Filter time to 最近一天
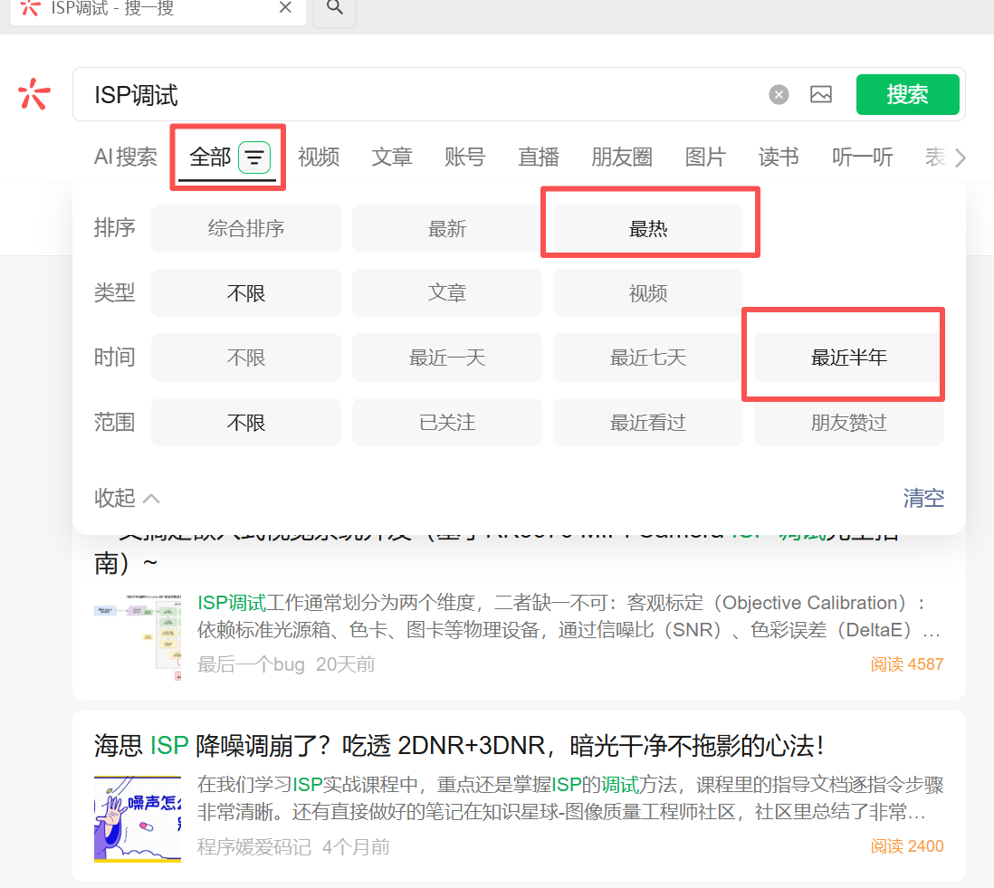 coord(447,358)
